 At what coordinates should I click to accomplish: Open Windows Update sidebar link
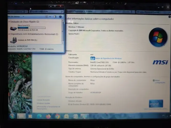pyautogui.click(x=43, y=103)
